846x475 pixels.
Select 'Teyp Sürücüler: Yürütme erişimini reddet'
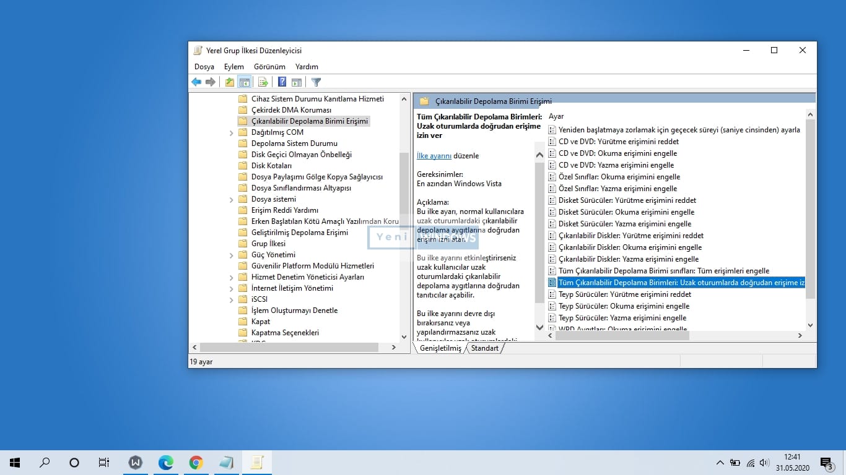tap(625, 294)
